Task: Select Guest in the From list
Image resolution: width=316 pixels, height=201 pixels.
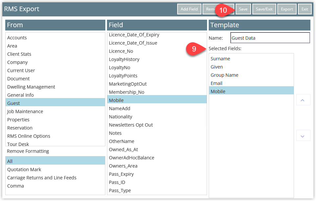Action: pos(55,102)
